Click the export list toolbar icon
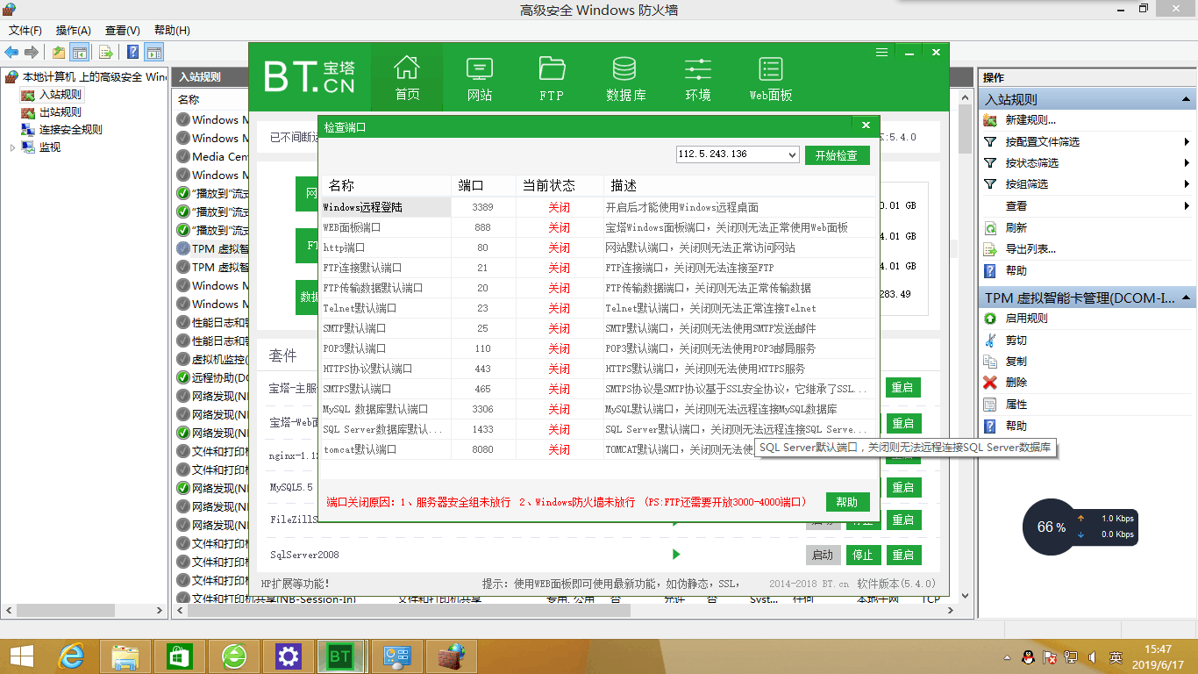The height and width of the screenshot is (674, 1198). (x=105, y=52)
